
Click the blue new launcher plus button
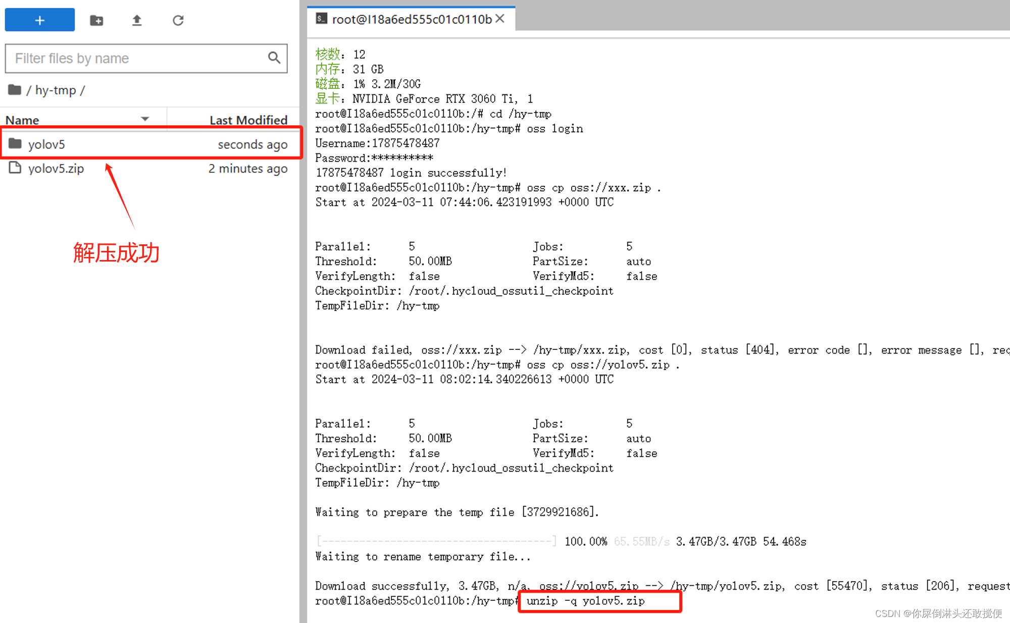coord(39,20)
